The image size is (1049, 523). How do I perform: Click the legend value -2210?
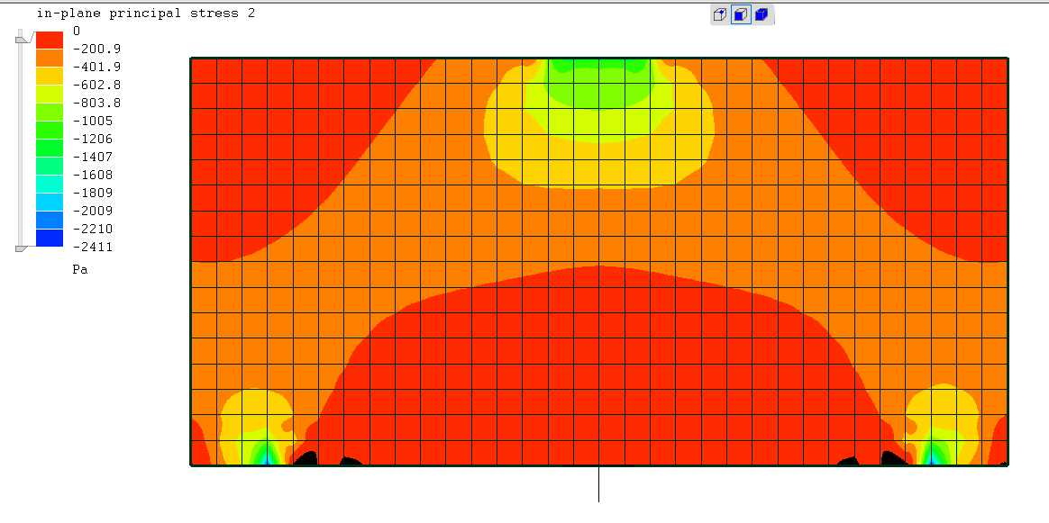93,230
